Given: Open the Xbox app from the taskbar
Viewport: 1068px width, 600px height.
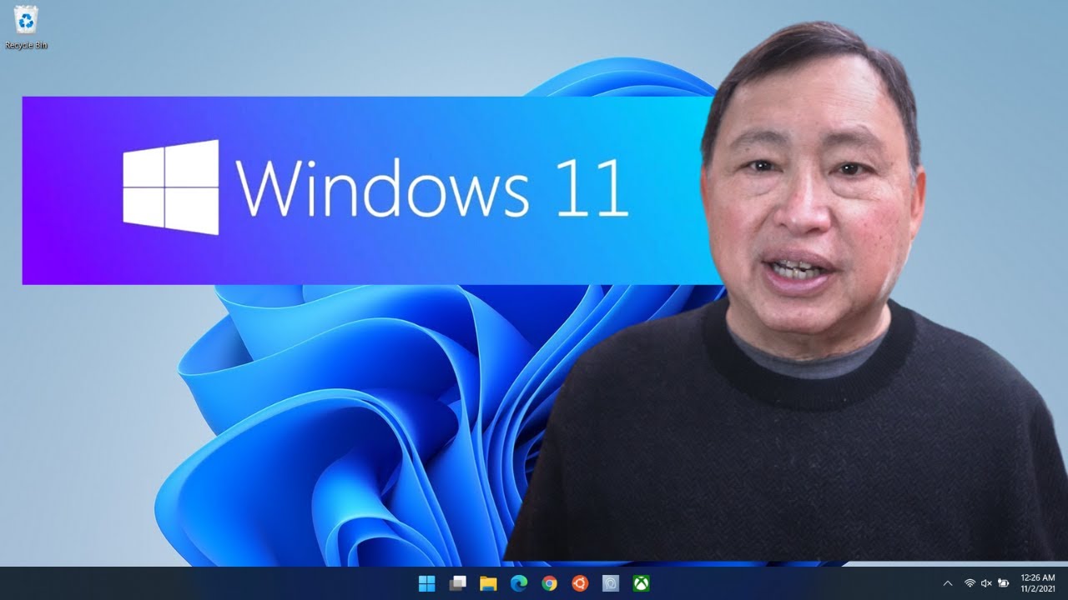Looking at the screenshot, I should coord(642,583).
